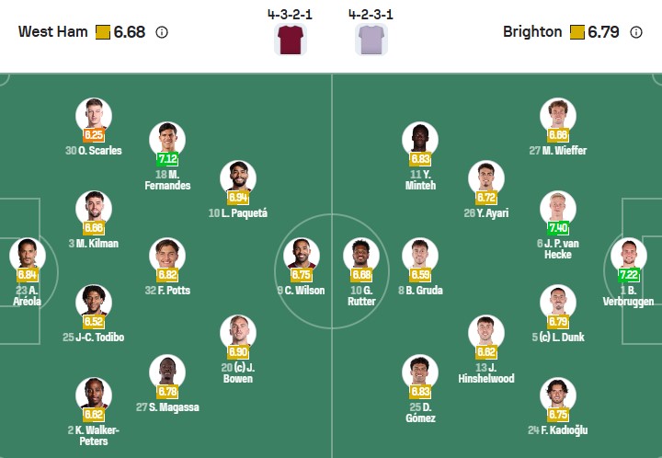Click West Ham team name

click(53, 32)
